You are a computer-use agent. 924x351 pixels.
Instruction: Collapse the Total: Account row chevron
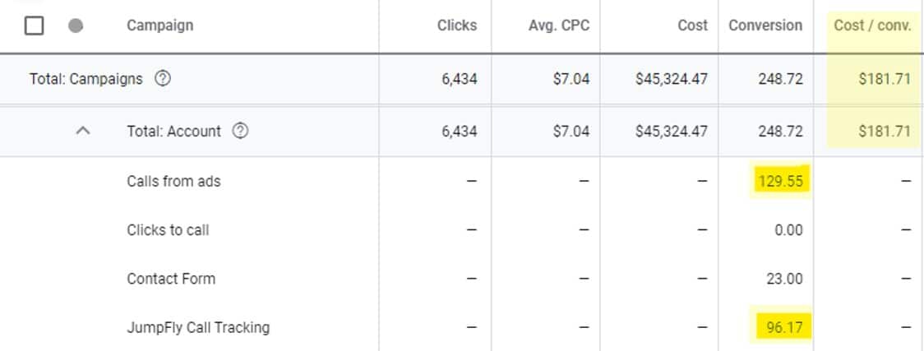coord(82,131)
